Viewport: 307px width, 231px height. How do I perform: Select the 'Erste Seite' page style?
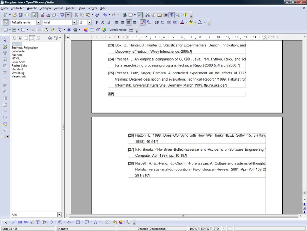pos(18,51)
